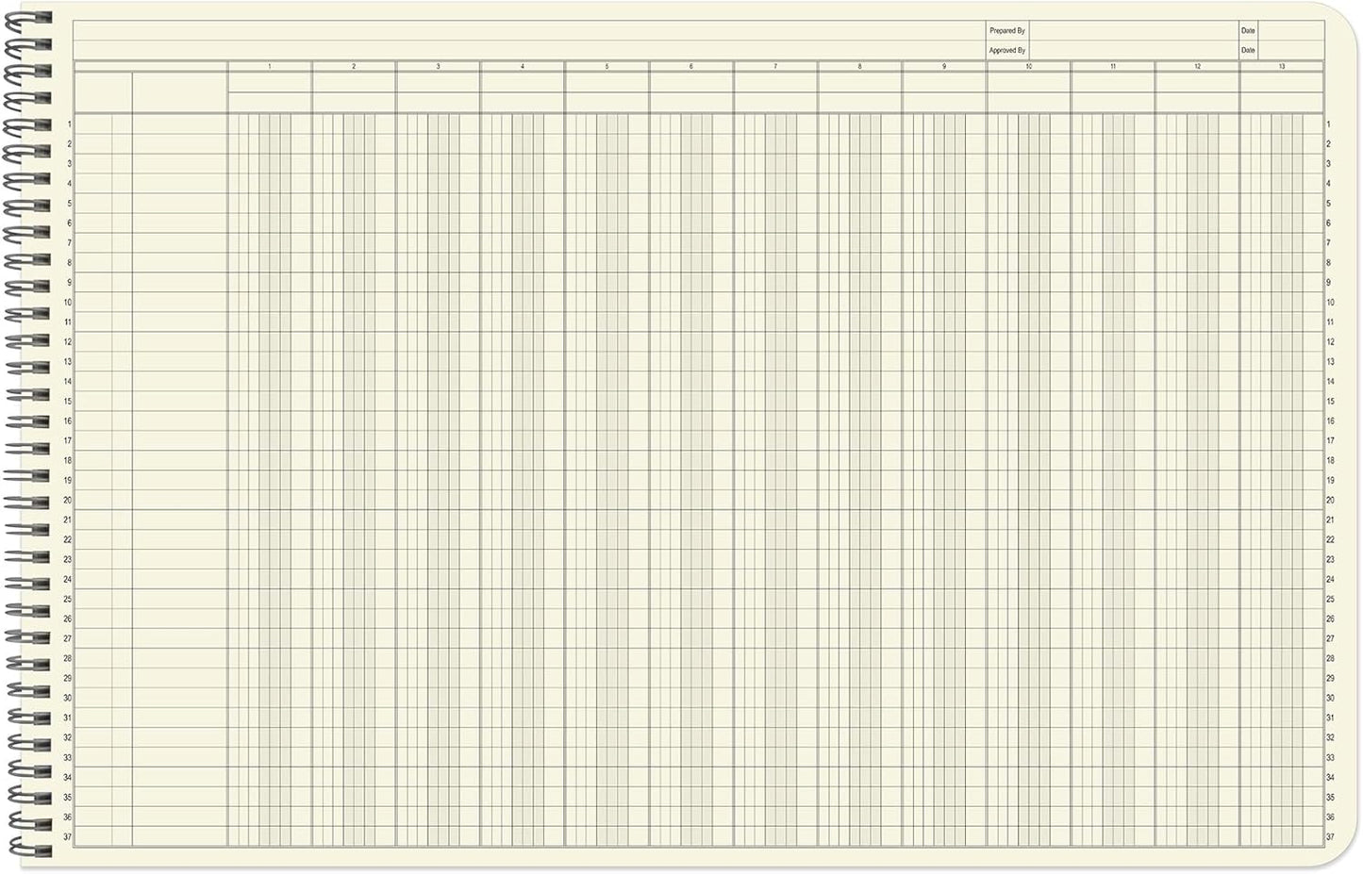This screenshot has height=874, width=1363.
Task: Click the Approved By label box
Action: tap(1008, 49)
